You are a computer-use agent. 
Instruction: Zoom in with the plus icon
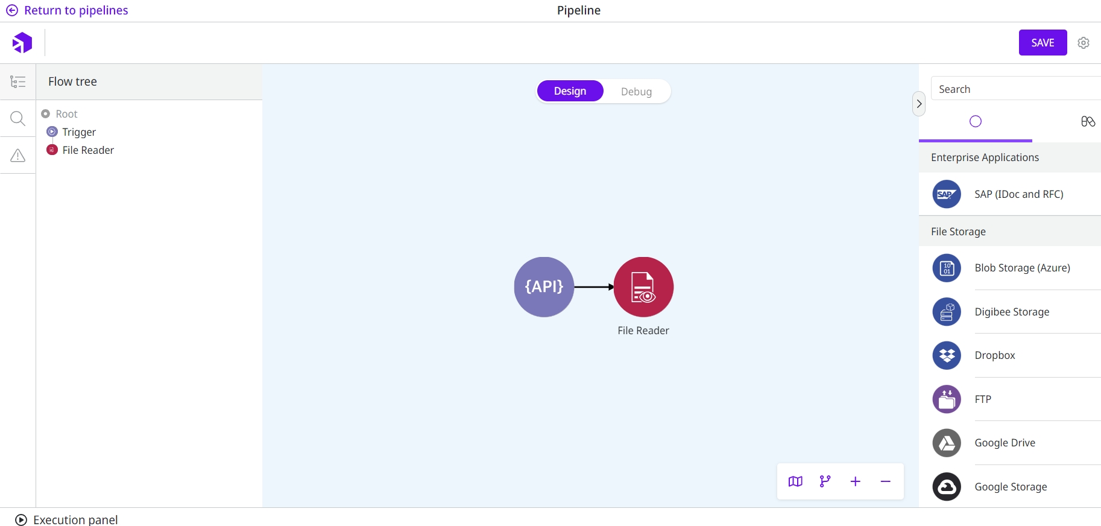(x=855, y=481)
